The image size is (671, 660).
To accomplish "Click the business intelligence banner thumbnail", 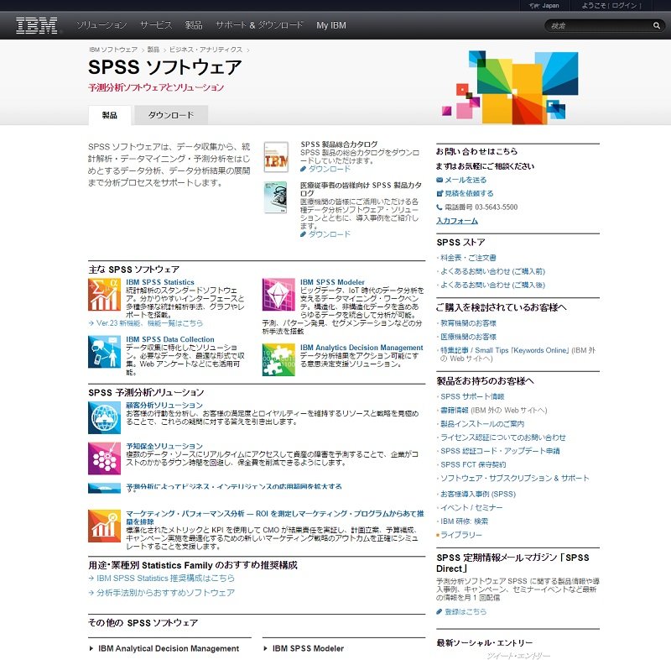I will (104, 488).
